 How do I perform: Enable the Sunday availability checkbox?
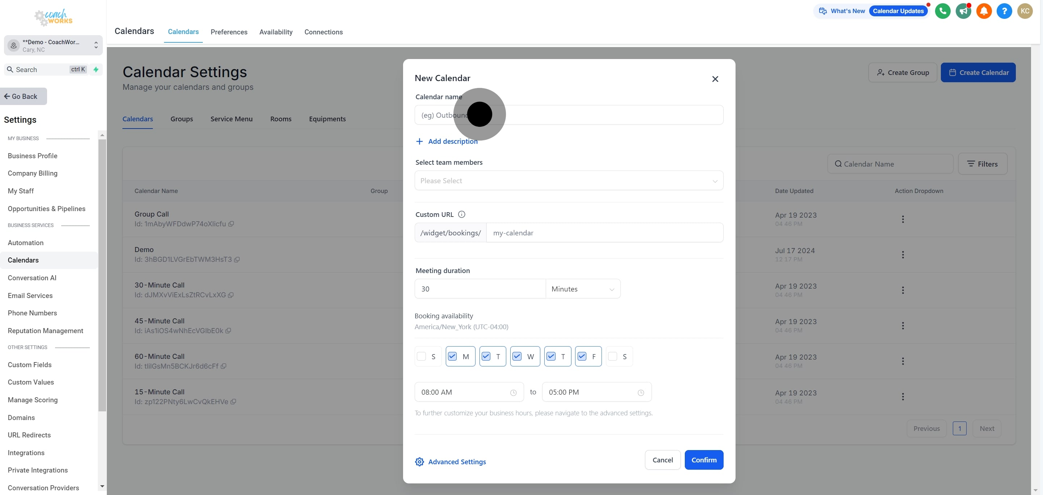[422, 356]
